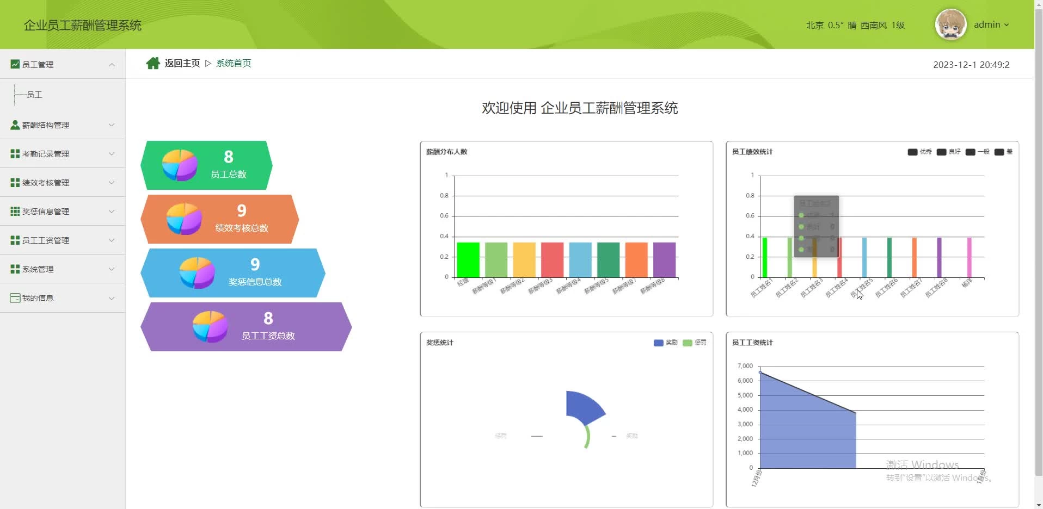Screen dimensions: 1043x509
Task: Click the 员工管理 menu label
Action: (38, 65)
